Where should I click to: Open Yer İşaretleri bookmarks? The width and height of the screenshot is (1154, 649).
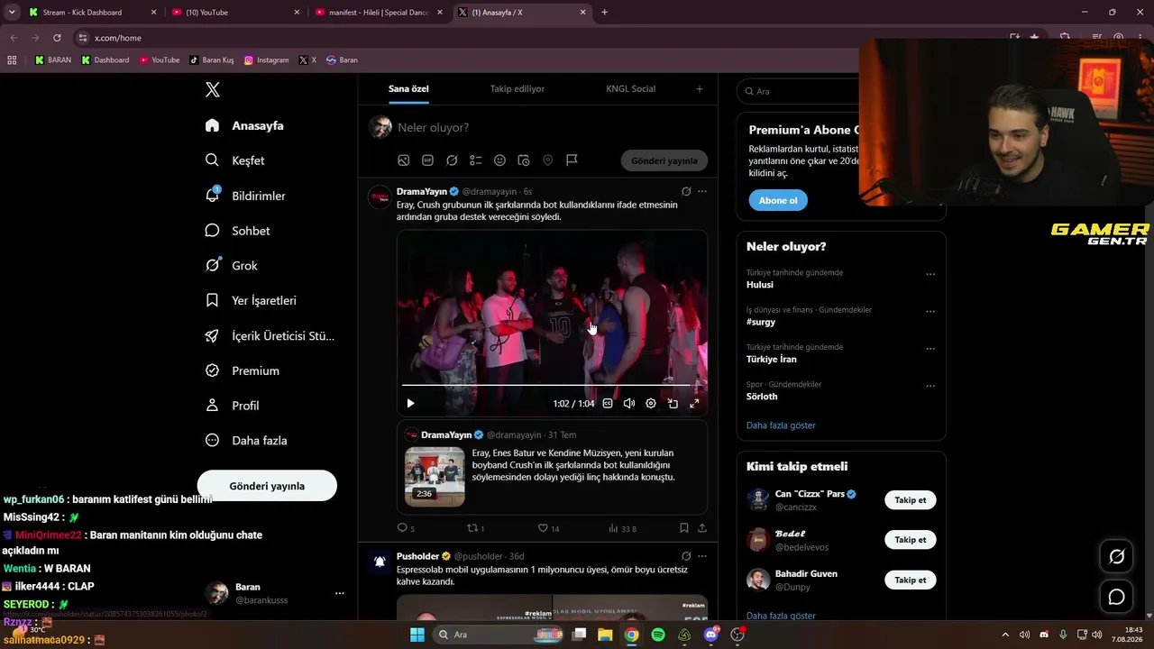click(x=251, y=300)
